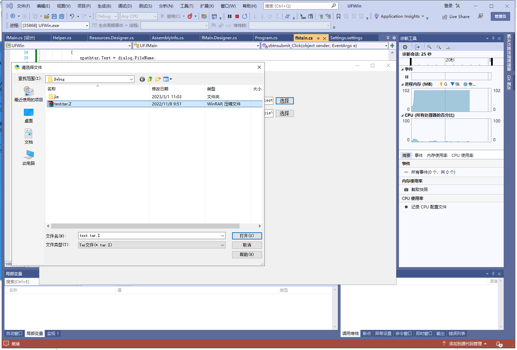Click the Cancel button in file dialog

247,245
